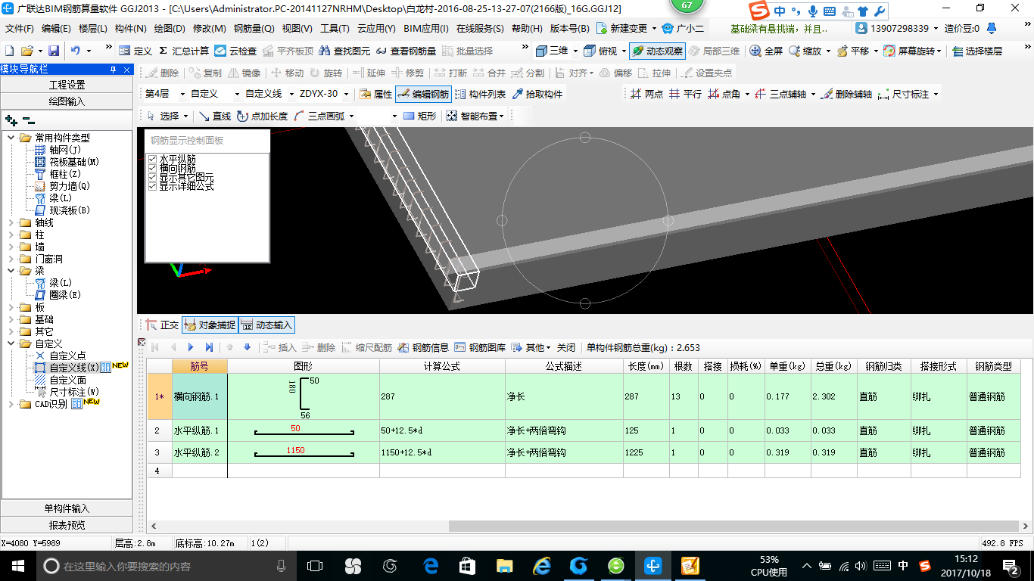Open 钢筋信息 rebar info

pyautogui.click(x=423, y=347)
